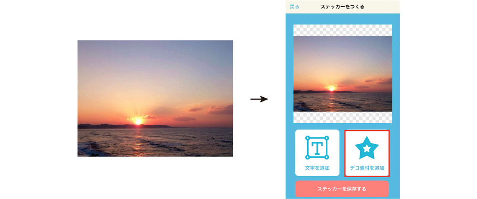Click the sea area in canvas photo

[x=342, y=102]
